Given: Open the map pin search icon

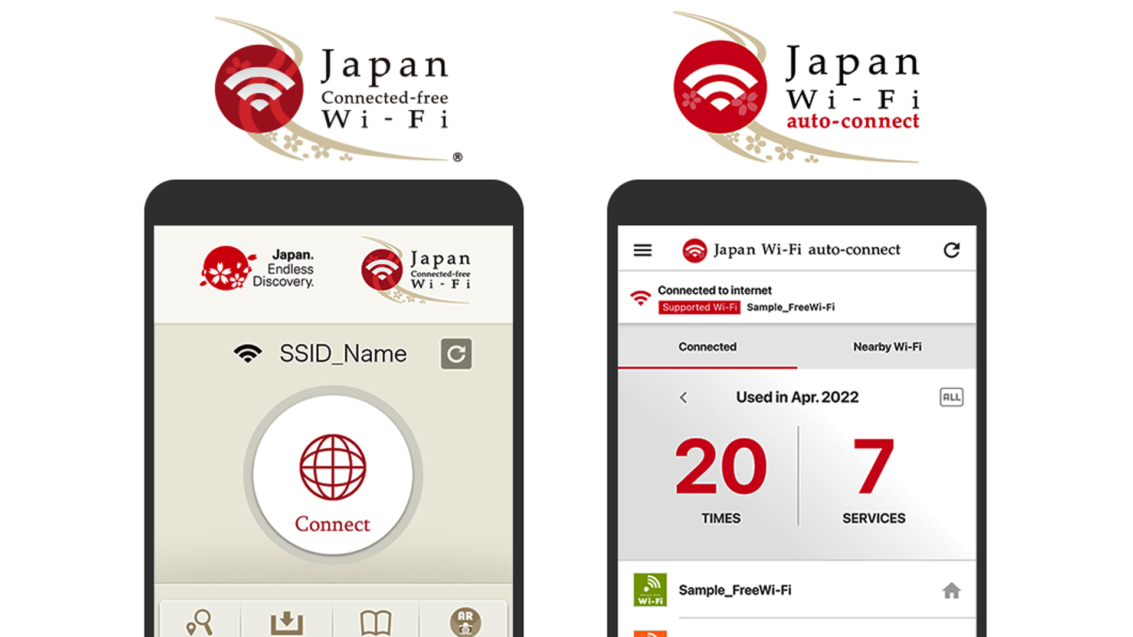Looking at the screenshot, I should [199, 622].
